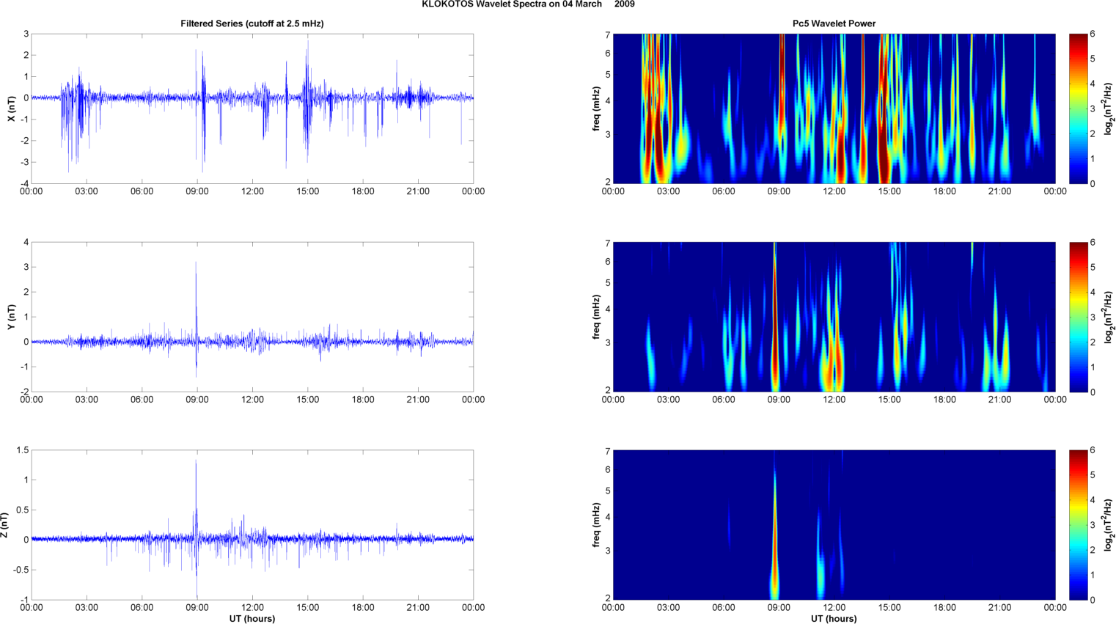Click the 06:00 tick under the Z spectrogram
1116x624 pixels.
point(723,608)
